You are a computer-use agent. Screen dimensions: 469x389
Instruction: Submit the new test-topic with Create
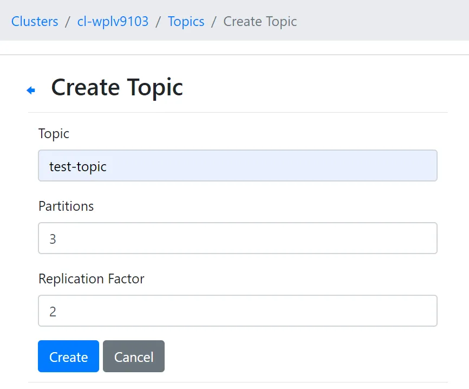coord(68,356)
